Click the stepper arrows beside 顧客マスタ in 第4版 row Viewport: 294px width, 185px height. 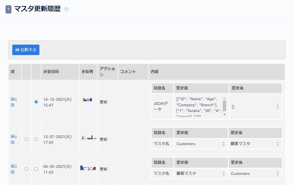[278, 144]
